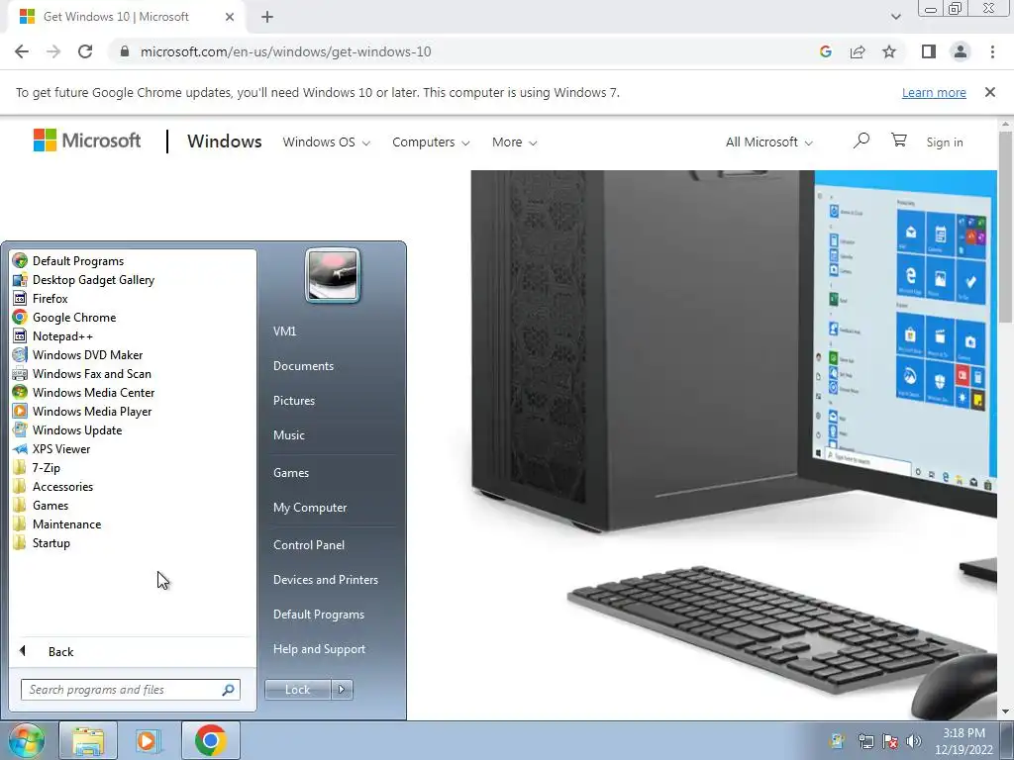Click the Learn more link
Viewport: 1014px width, 760px height.
tap(934, 92)
